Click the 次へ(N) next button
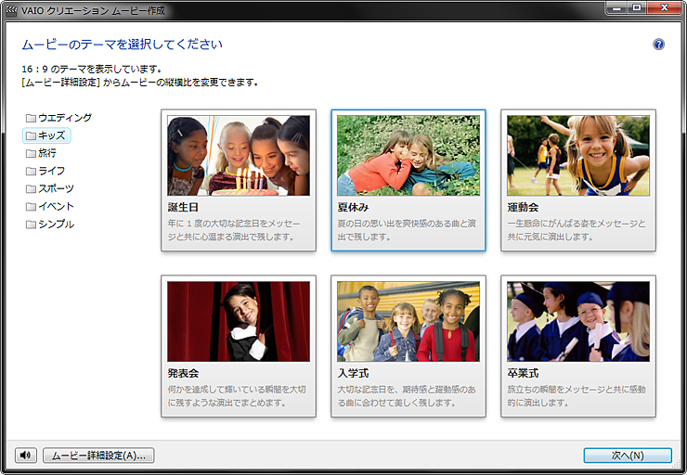Viewport: 687px width, 475px height. (x=628, y=456)
